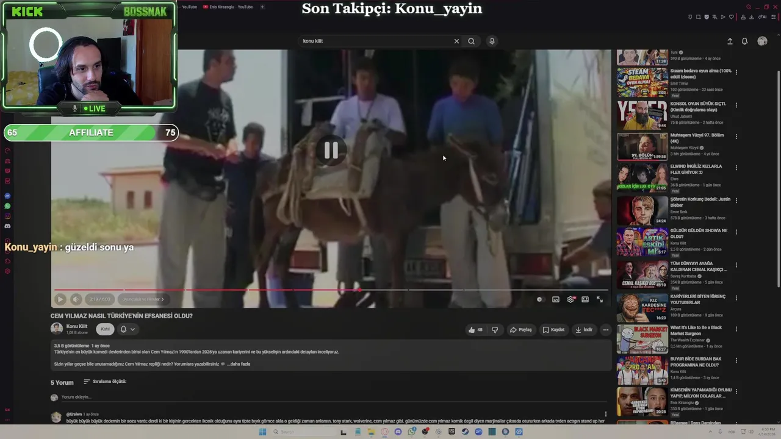Enter fullscreen mode

[599, 299]
